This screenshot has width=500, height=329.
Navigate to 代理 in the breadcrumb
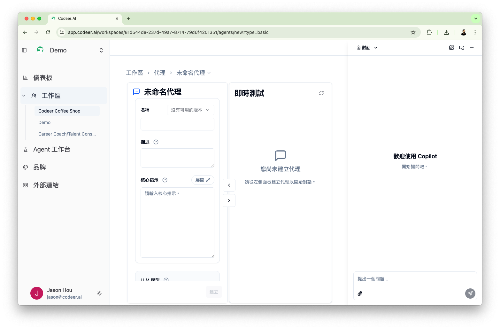tap(159, 73)
